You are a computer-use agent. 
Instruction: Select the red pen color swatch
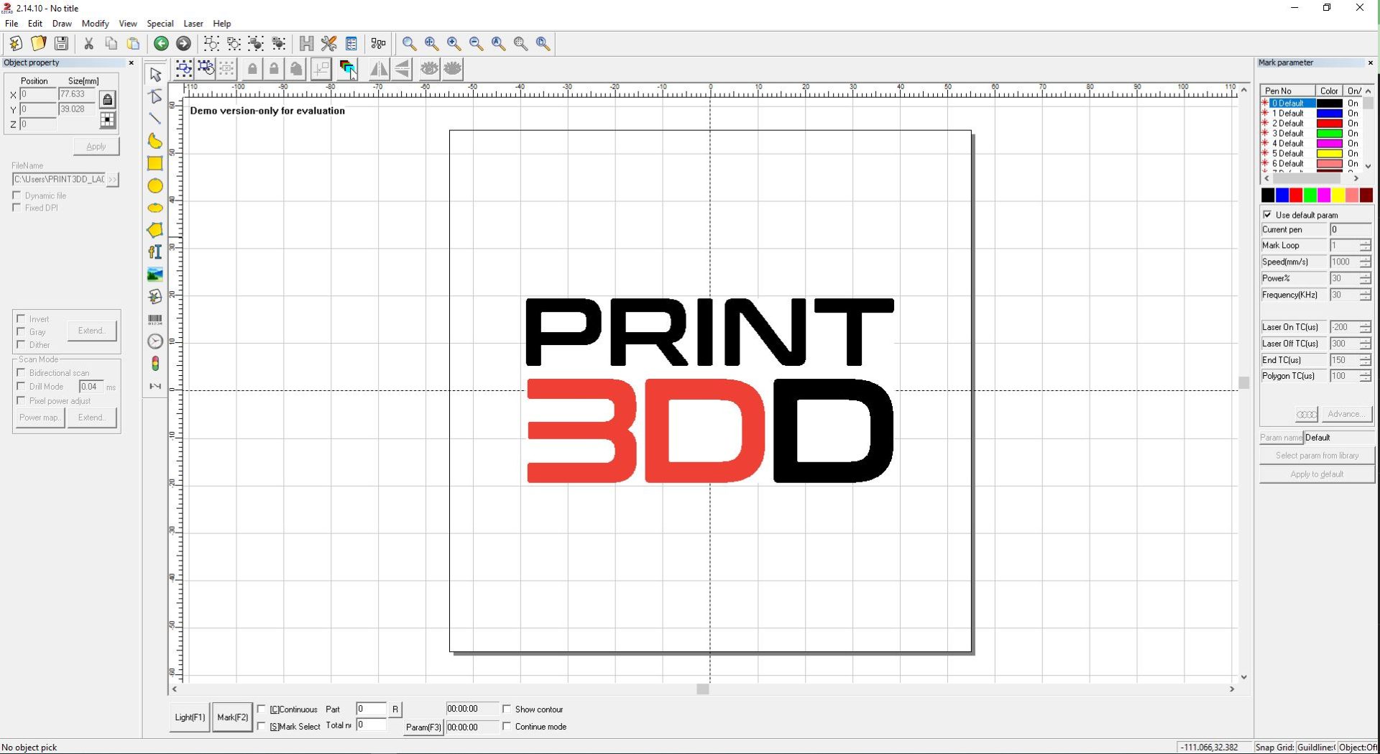click(x=1294, y=195)
